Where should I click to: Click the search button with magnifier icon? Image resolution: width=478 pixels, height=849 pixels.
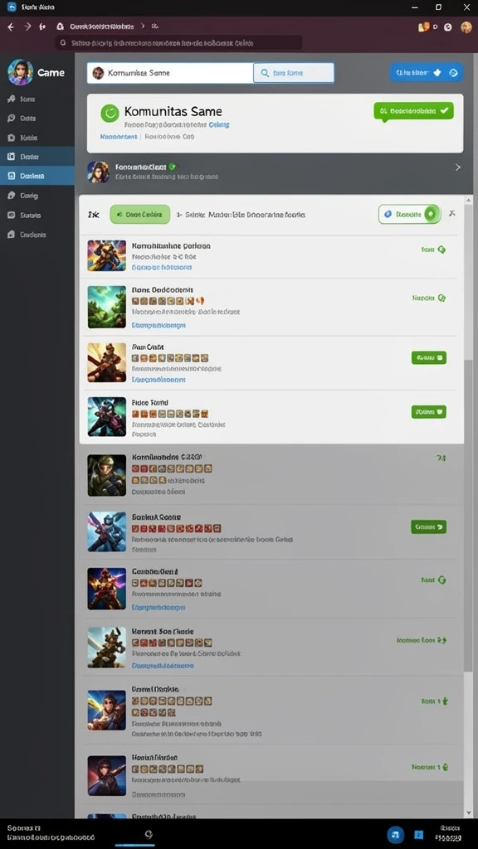(x=293, y=73)
